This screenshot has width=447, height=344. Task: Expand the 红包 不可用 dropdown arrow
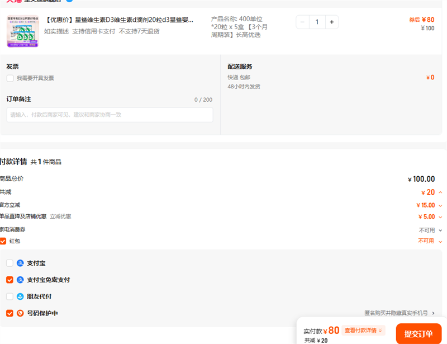coord(440,241)
